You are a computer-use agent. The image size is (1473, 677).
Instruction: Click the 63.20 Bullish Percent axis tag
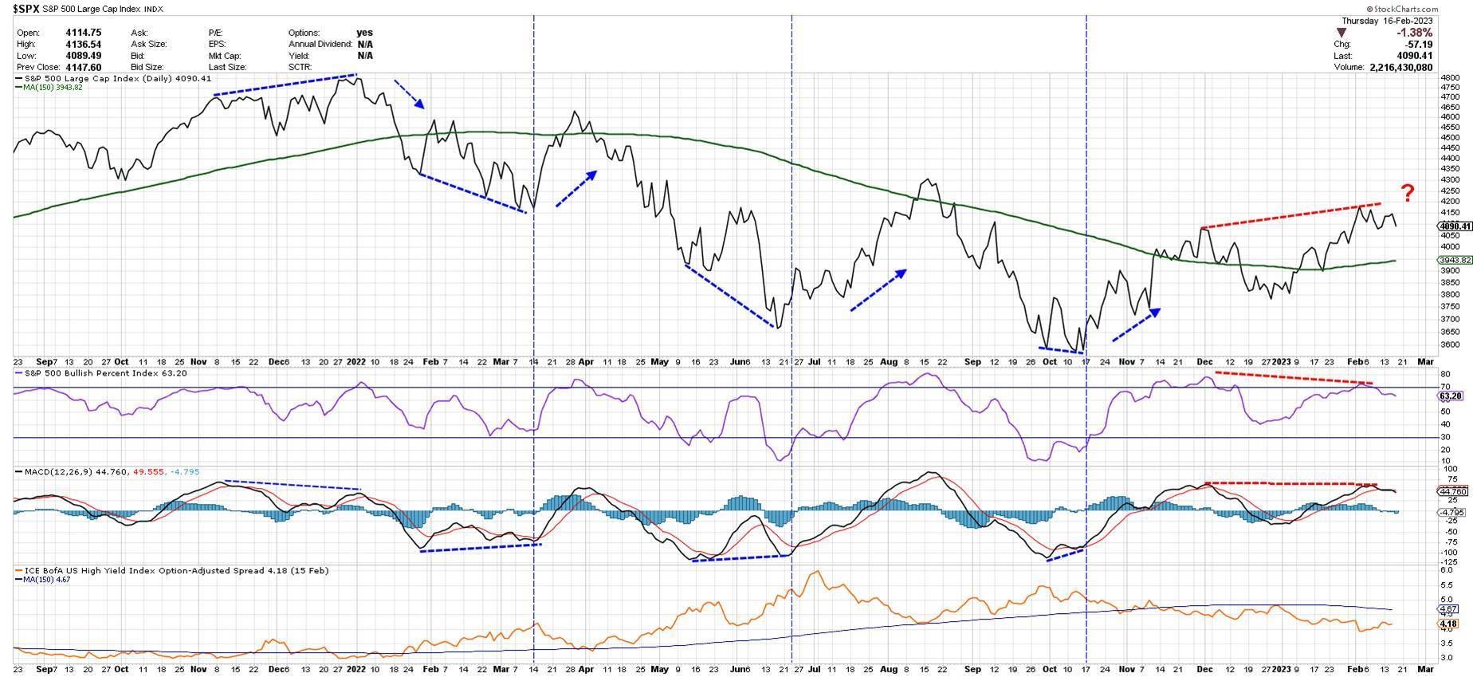(x=1450, y=396)
